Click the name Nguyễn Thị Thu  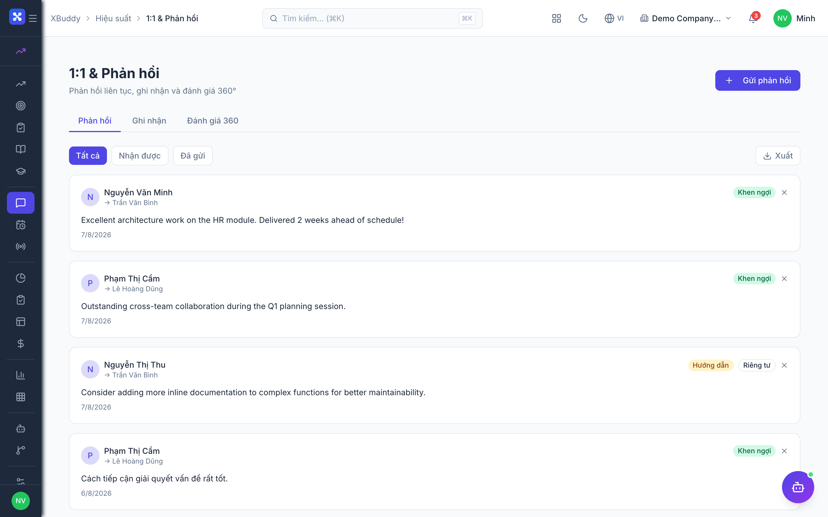tap(135, 365)
